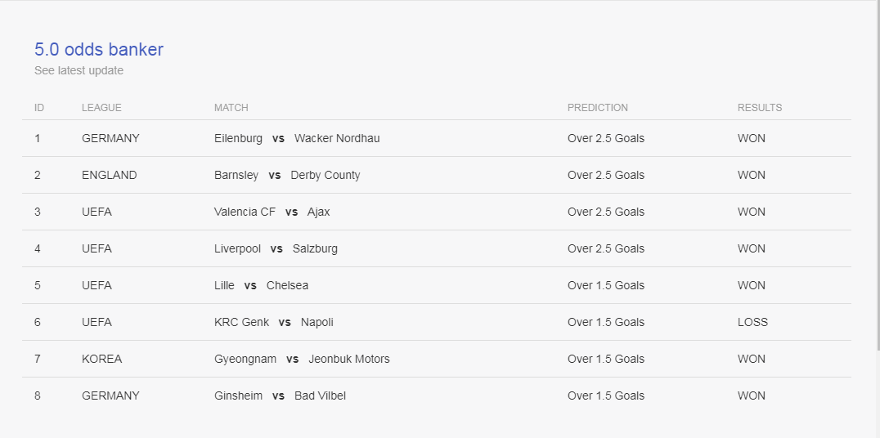Image resolution: width=880 pixels, height=438 pixels.
Task: Click the LEAGUE column header
Action: [101, 108]
